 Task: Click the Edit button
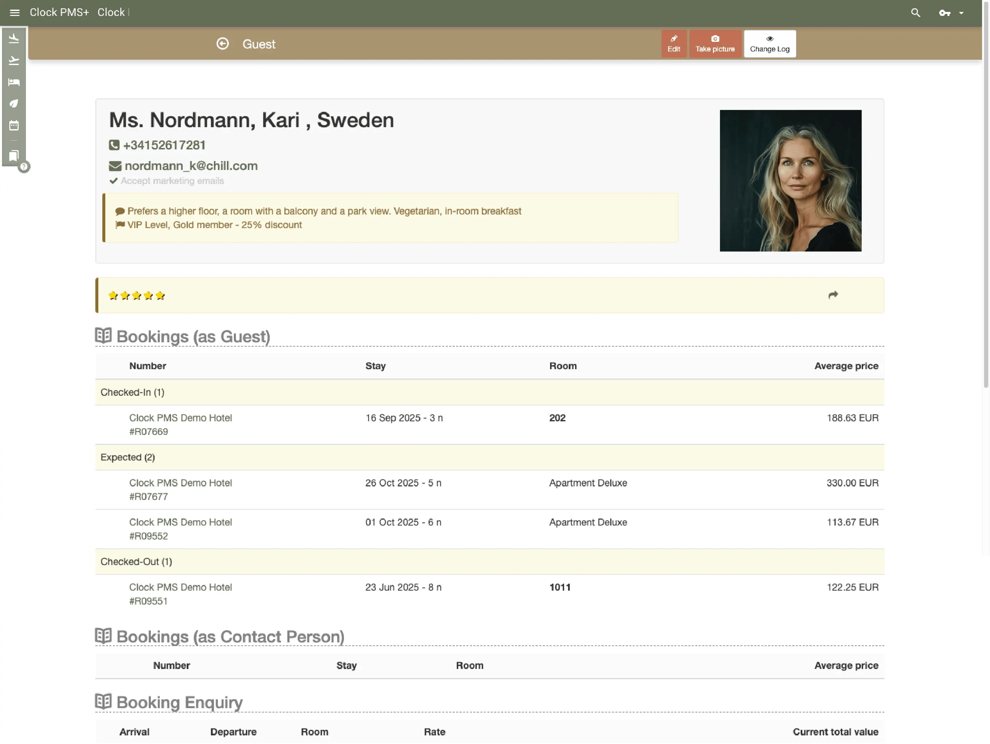pyautogui.click(x=674, y=43)
